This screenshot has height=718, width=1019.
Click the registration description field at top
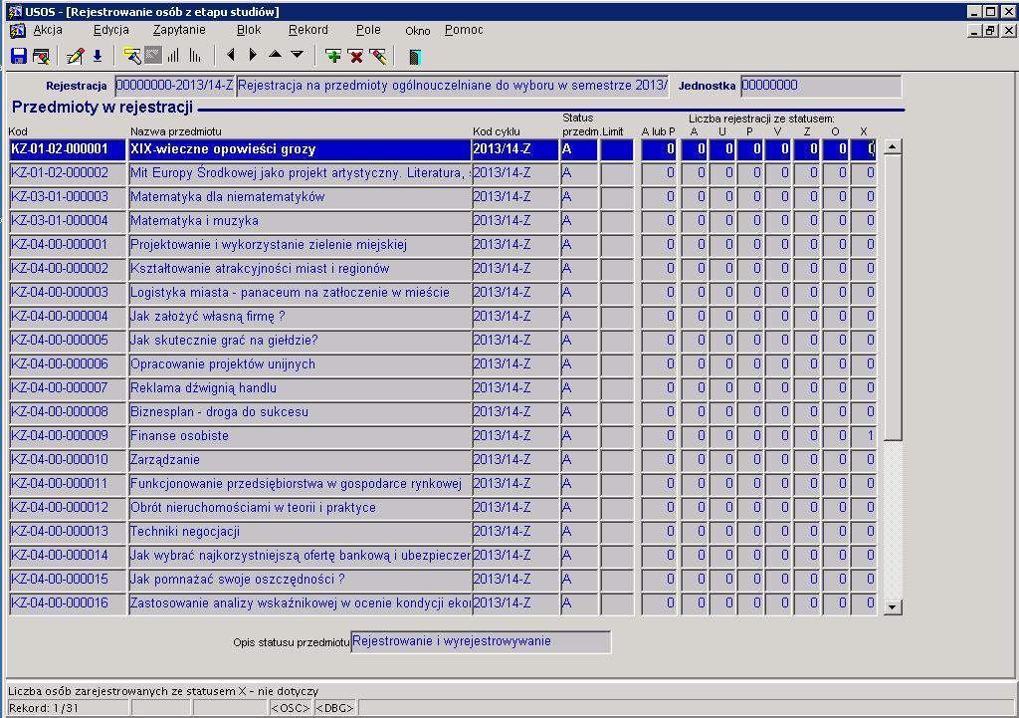pyautogui.click(x=453, y=86)
